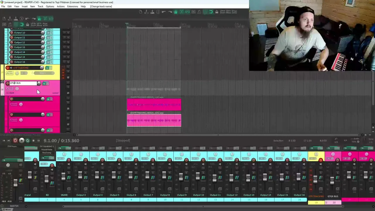Click Redo arrow in left main toolbar
Viewport: 375px width, 211px height.
[33, 18]
